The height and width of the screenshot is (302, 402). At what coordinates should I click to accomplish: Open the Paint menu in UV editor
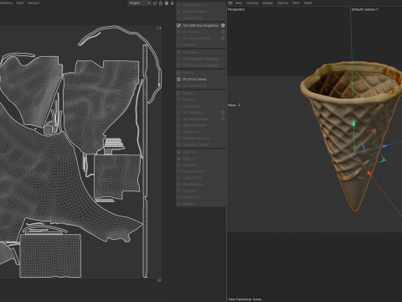(x=20, y=3)
